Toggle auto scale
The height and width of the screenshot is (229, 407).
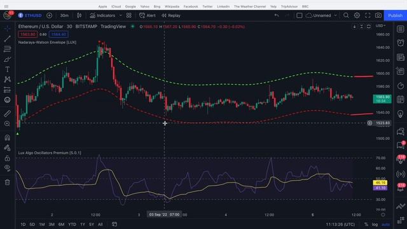pyautogui.click(x=385, y=225)
